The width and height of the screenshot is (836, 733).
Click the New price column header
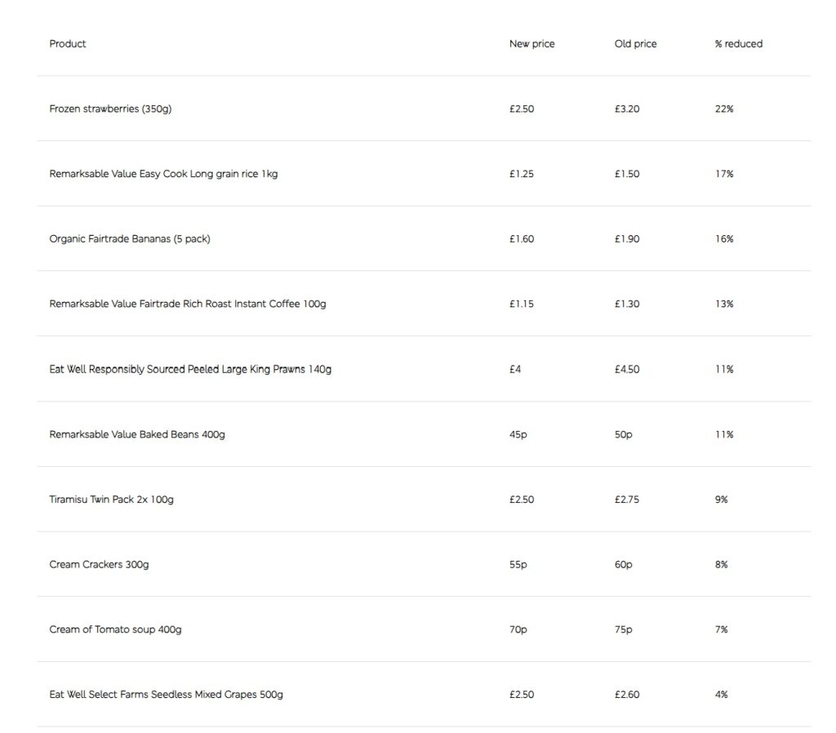pos(531,44)
